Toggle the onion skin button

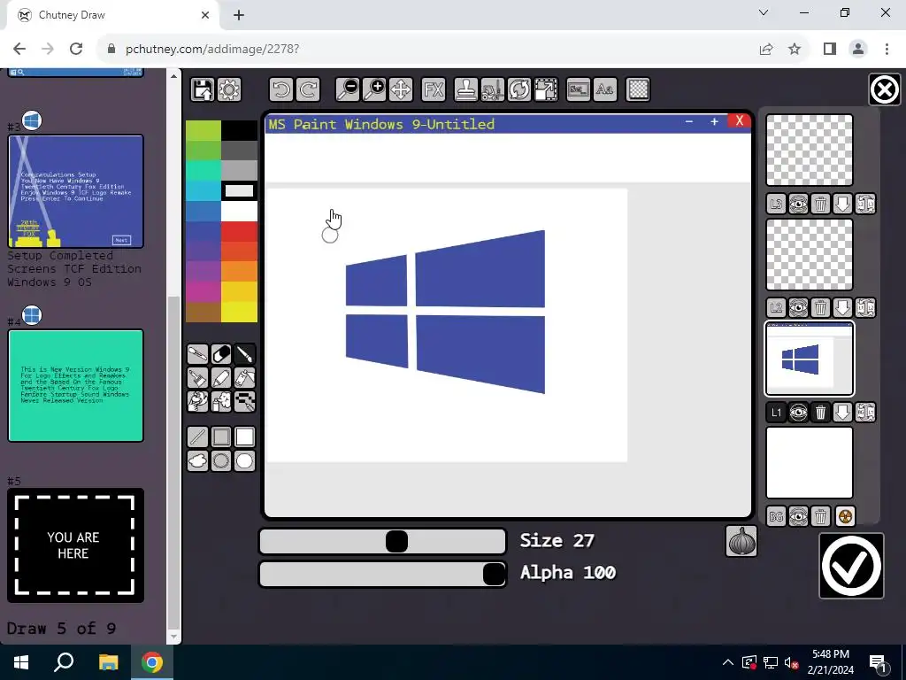point(741,541)
